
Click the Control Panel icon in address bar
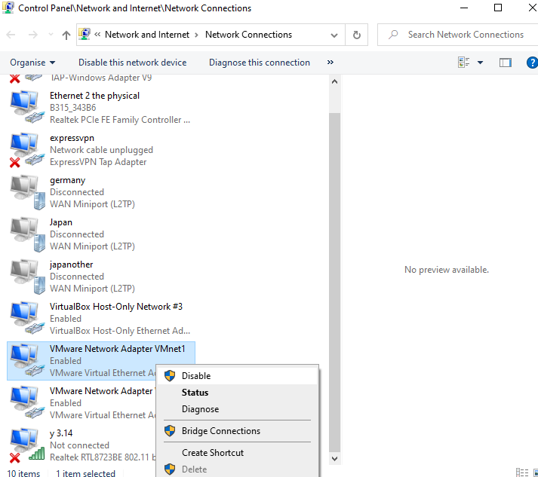85,34
